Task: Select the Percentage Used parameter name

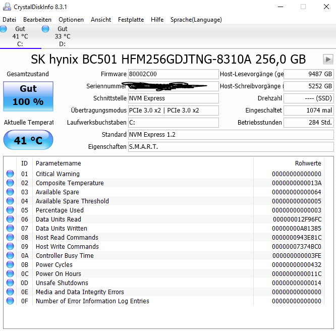Action: pyautogui.click(x=60, y=210)
